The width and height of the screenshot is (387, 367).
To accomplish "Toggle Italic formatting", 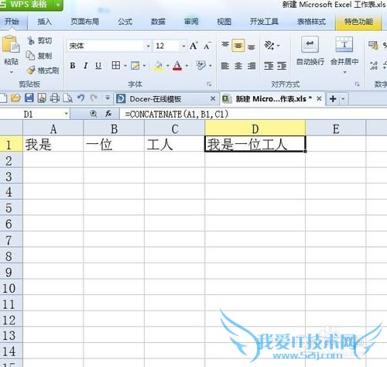I will [86, 66].
